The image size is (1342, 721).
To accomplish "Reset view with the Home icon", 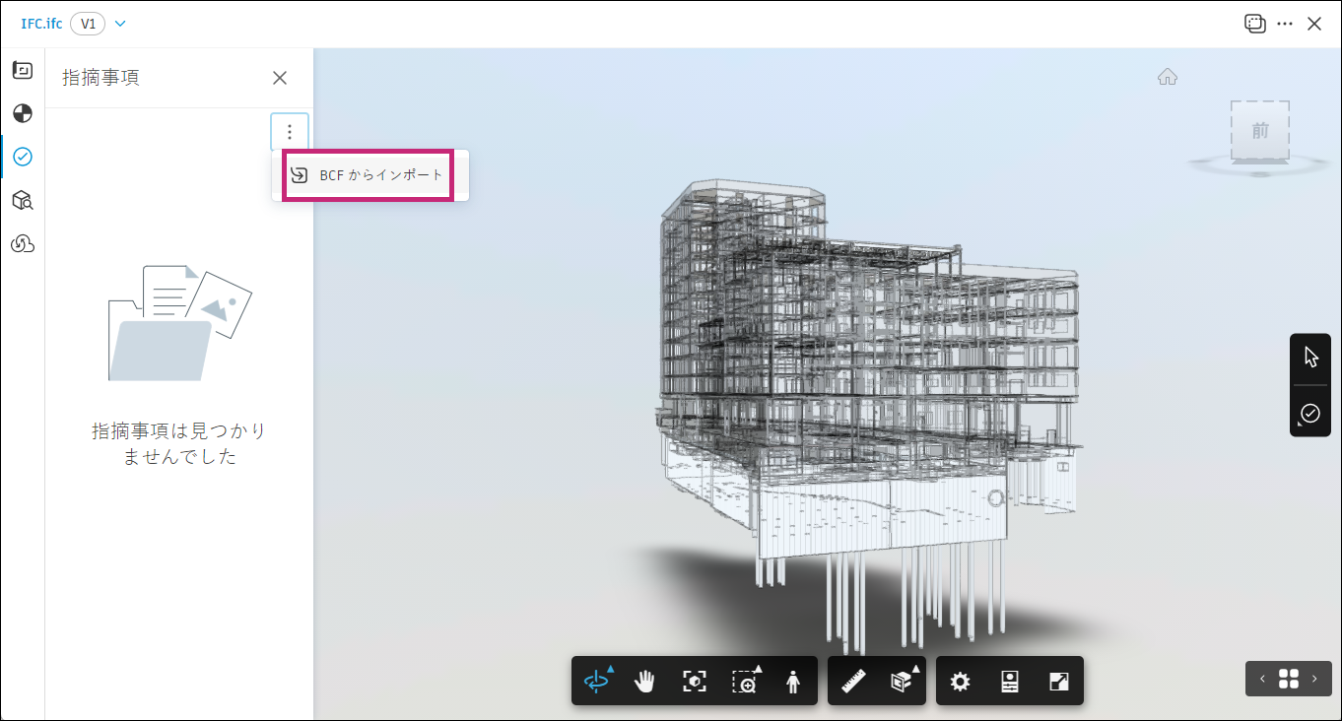I will coord(1168,77).
